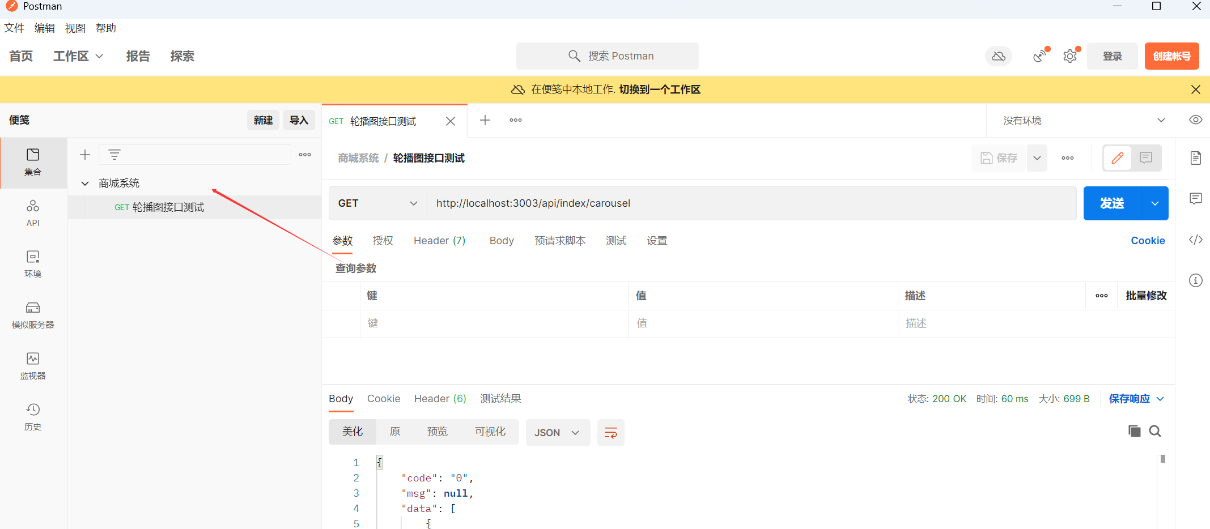
Task: Open the Monitors (监视器) sidebar panel
Action: click(x=33, y=366)
